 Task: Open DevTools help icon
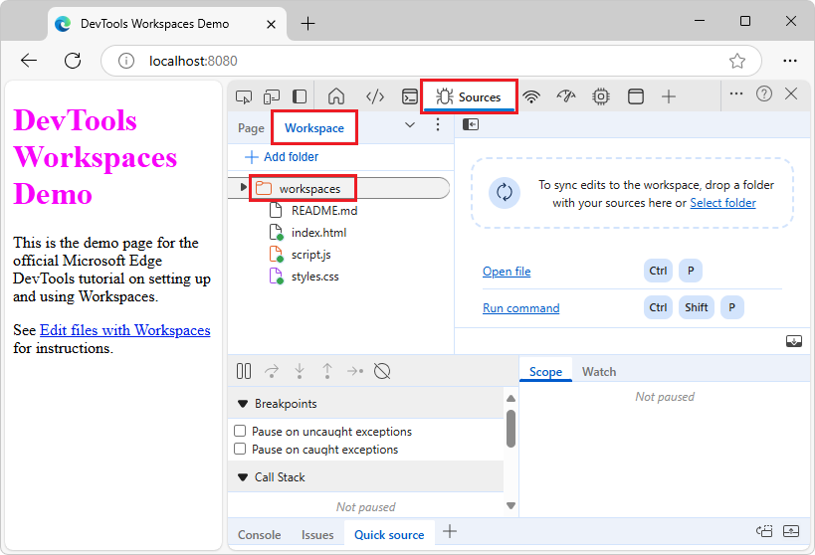point(764,94)
